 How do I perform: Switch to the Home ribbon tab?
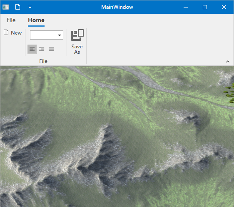coord(36,20)
